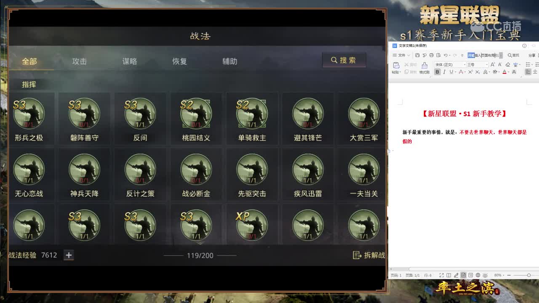Clear formatting with the eraser icon
Screen dimensions: 539x303
point(508,64)
